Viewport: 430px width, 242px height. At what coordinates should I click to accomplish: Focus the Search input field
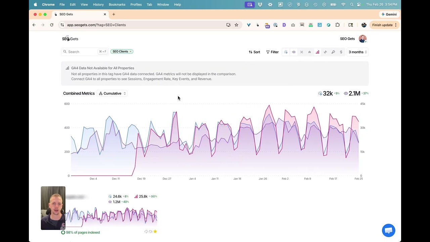click(85, 52)
